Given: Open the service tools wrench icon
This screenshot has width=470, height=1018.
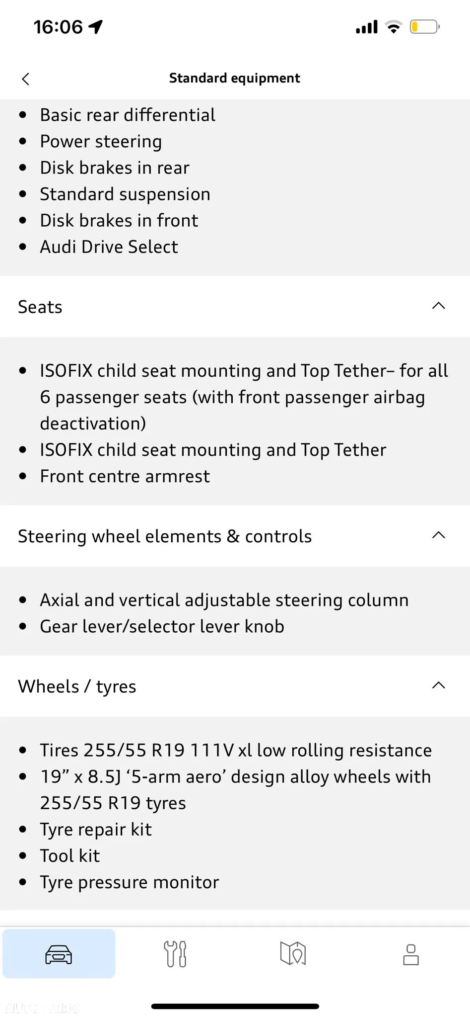Looking at the screenshot, I should point(175,954).
